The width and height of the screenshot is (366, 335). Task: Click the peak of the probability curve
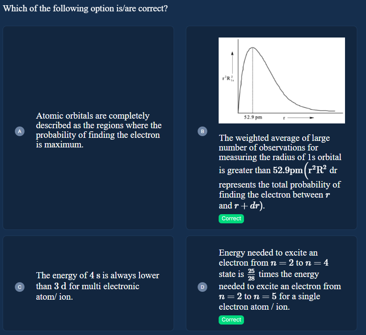pos(253,48)
